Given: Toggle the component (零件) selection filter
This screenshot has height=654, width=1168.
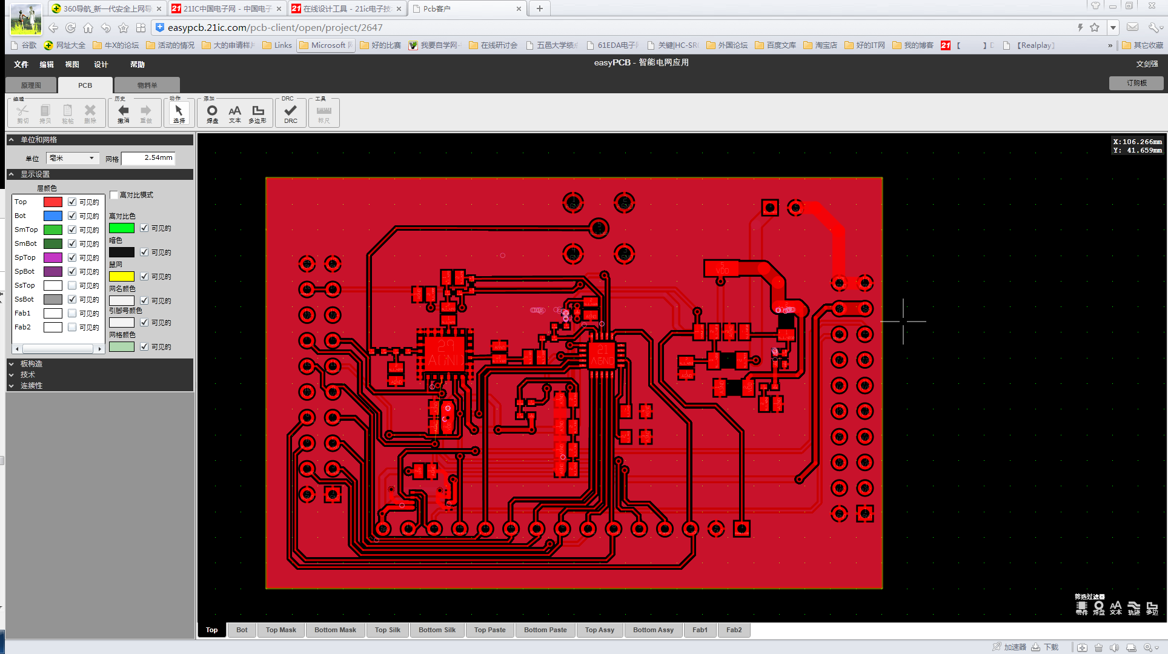Looking at the screenshot, I should (x=1081, y=608).
